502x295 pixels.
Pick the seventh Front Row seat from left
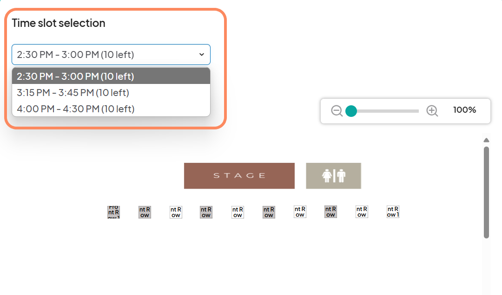300,212
